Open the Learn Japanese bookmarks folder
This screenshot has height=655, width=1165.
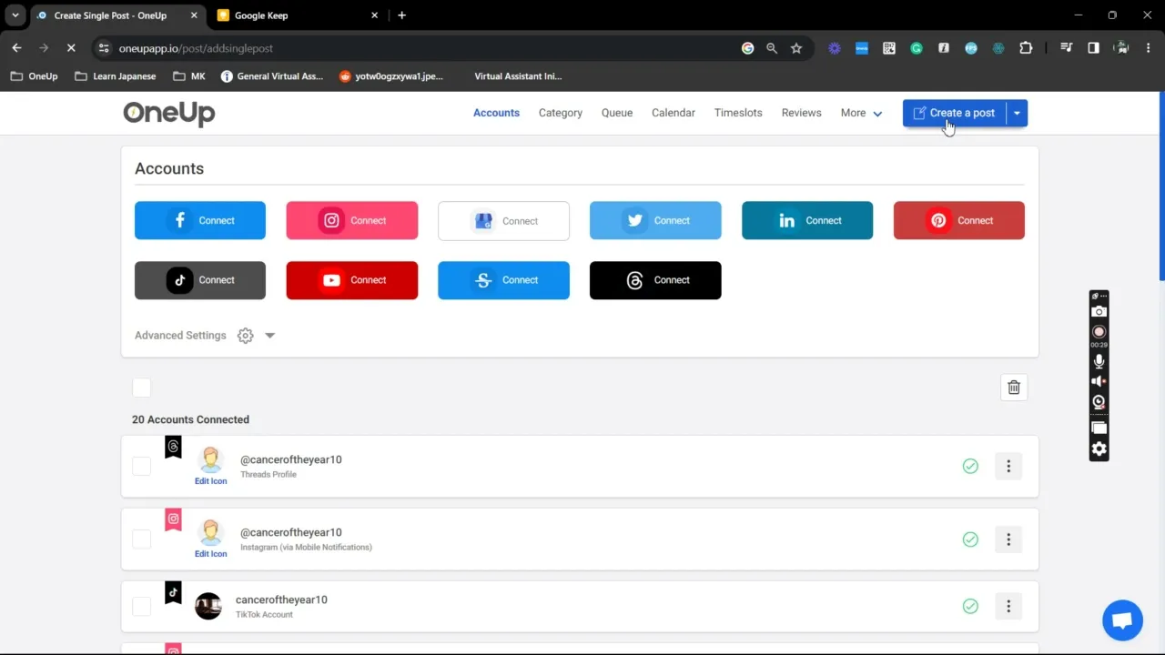coord(116,76)
